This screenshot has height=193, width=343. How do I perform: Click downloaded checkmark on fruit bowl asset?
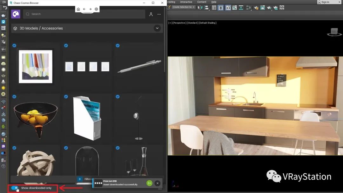click(14, 96)
